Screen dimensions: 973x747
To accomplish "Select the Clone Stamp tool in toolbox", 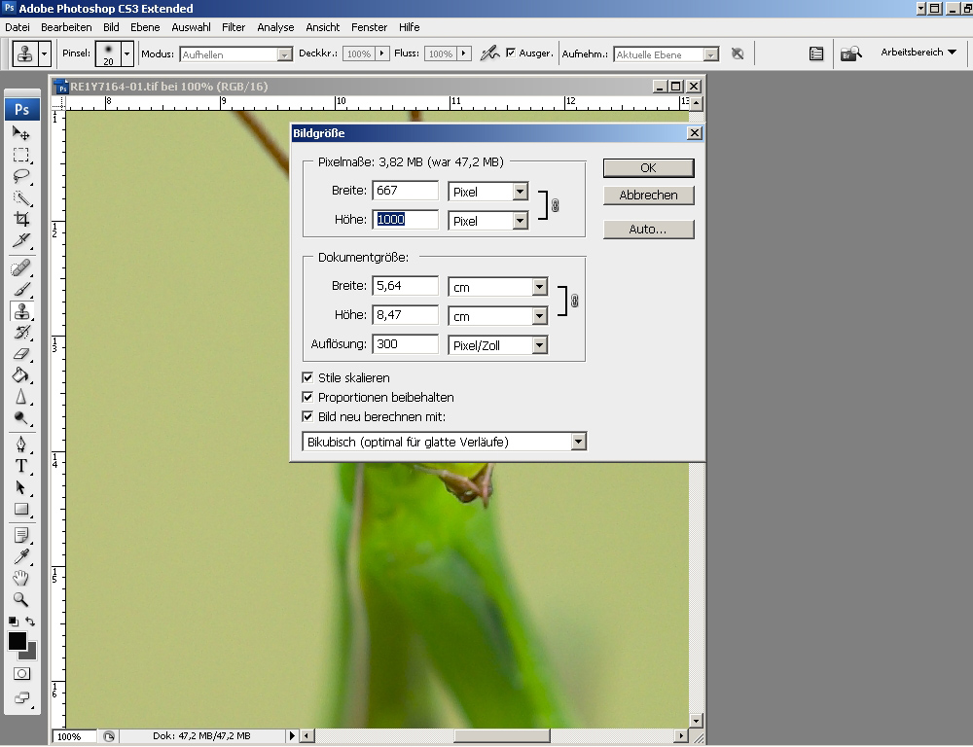I will tap(21, 311).
